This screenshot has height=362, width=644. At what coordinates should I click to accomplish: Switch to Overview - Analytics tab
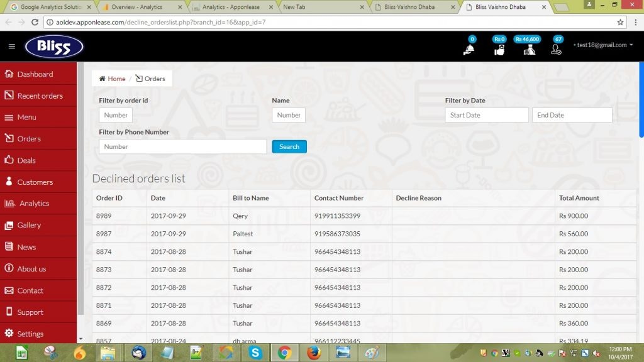141,7
